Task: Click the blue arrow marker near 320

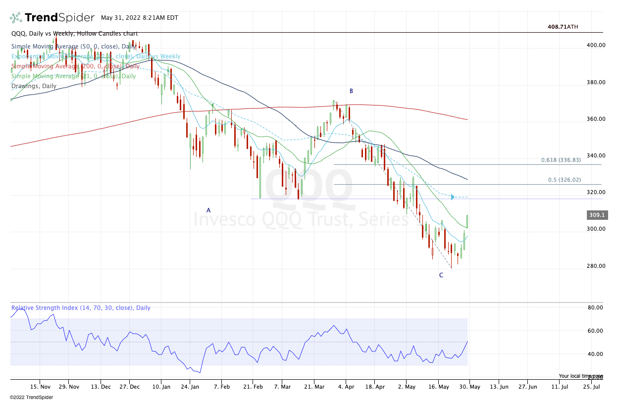Action: pyautogui.click(x=453, y=197)
